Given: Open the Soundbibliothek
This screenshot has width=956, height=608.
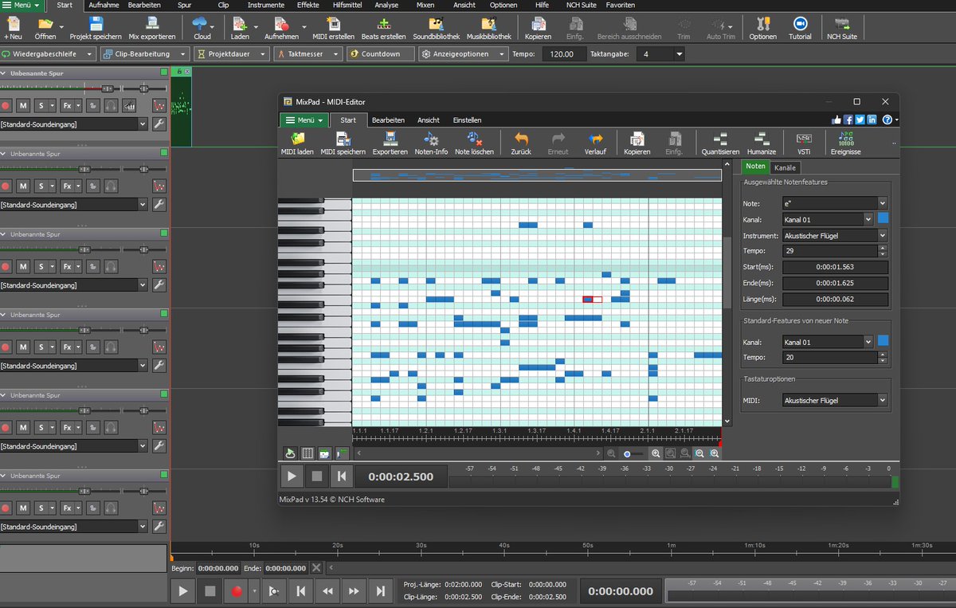Looking at the screenshot, I should (x=436, y=29).
